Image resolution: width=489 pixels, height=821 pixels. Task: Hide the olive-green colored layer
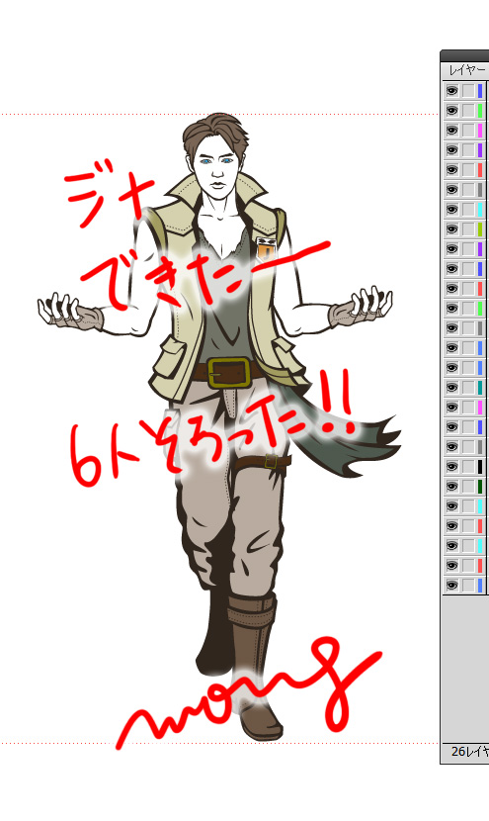point(452,229)
